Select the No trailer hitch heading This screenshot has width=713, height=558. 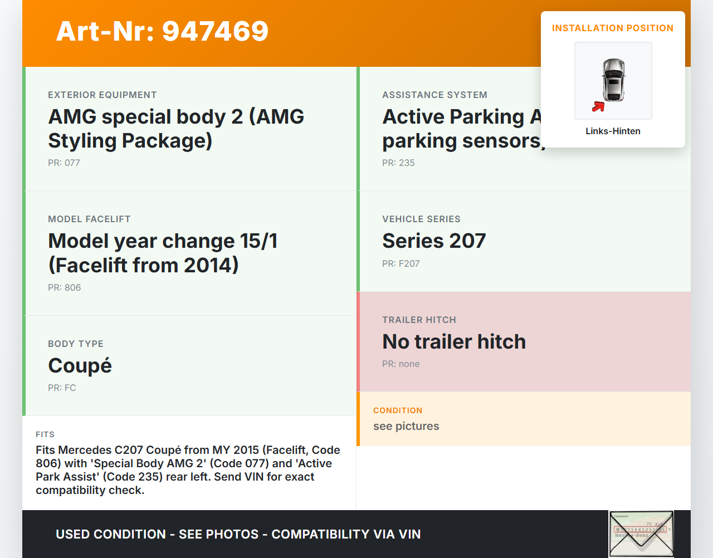(x=454, y=342)
